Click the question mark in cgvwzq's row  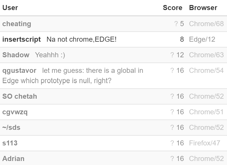(x=172, y=112)
